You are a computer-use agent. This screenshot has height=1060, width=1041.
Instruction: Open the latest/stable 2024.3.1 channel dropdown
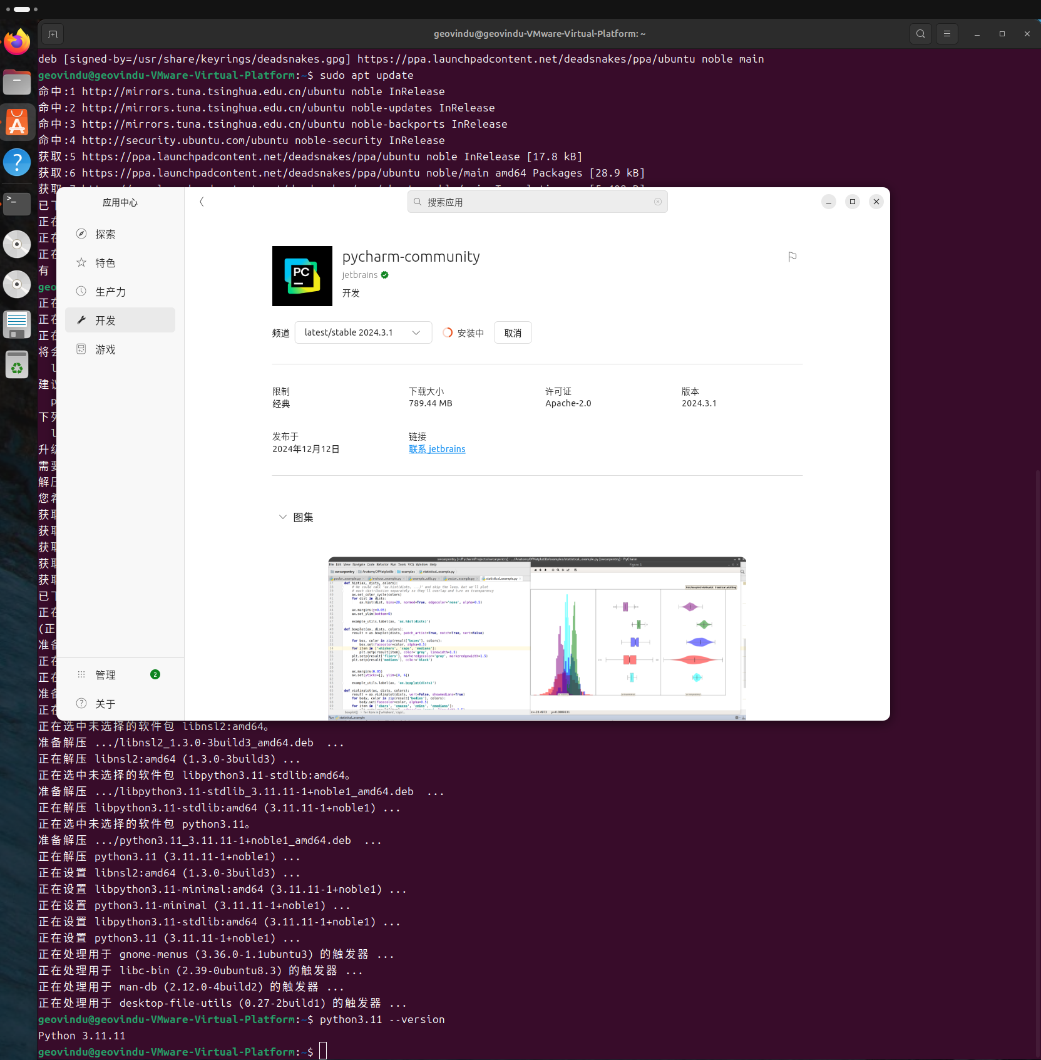[x=363, y=332]
